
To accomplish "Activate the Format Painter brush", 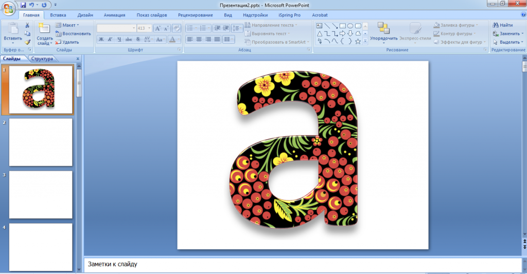I will (x=27, y=42).
